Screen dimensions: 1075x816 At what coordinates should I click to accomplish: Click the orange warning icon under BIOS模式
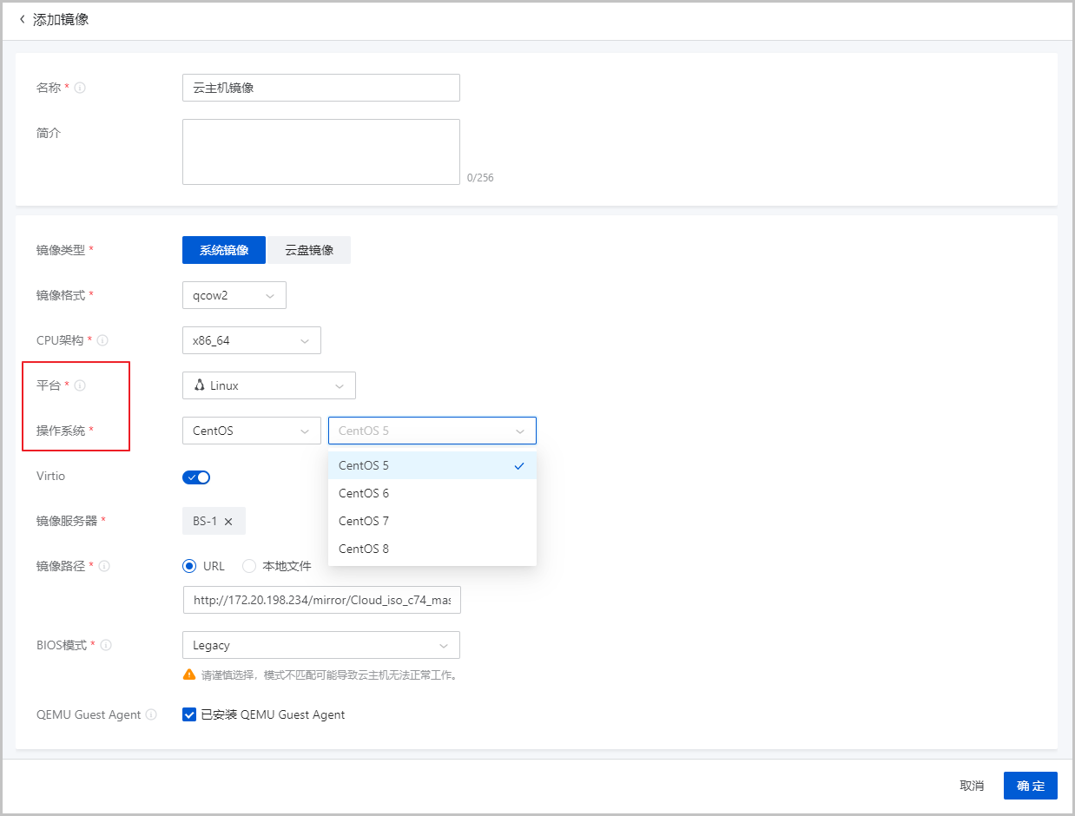tap(189, 675)
